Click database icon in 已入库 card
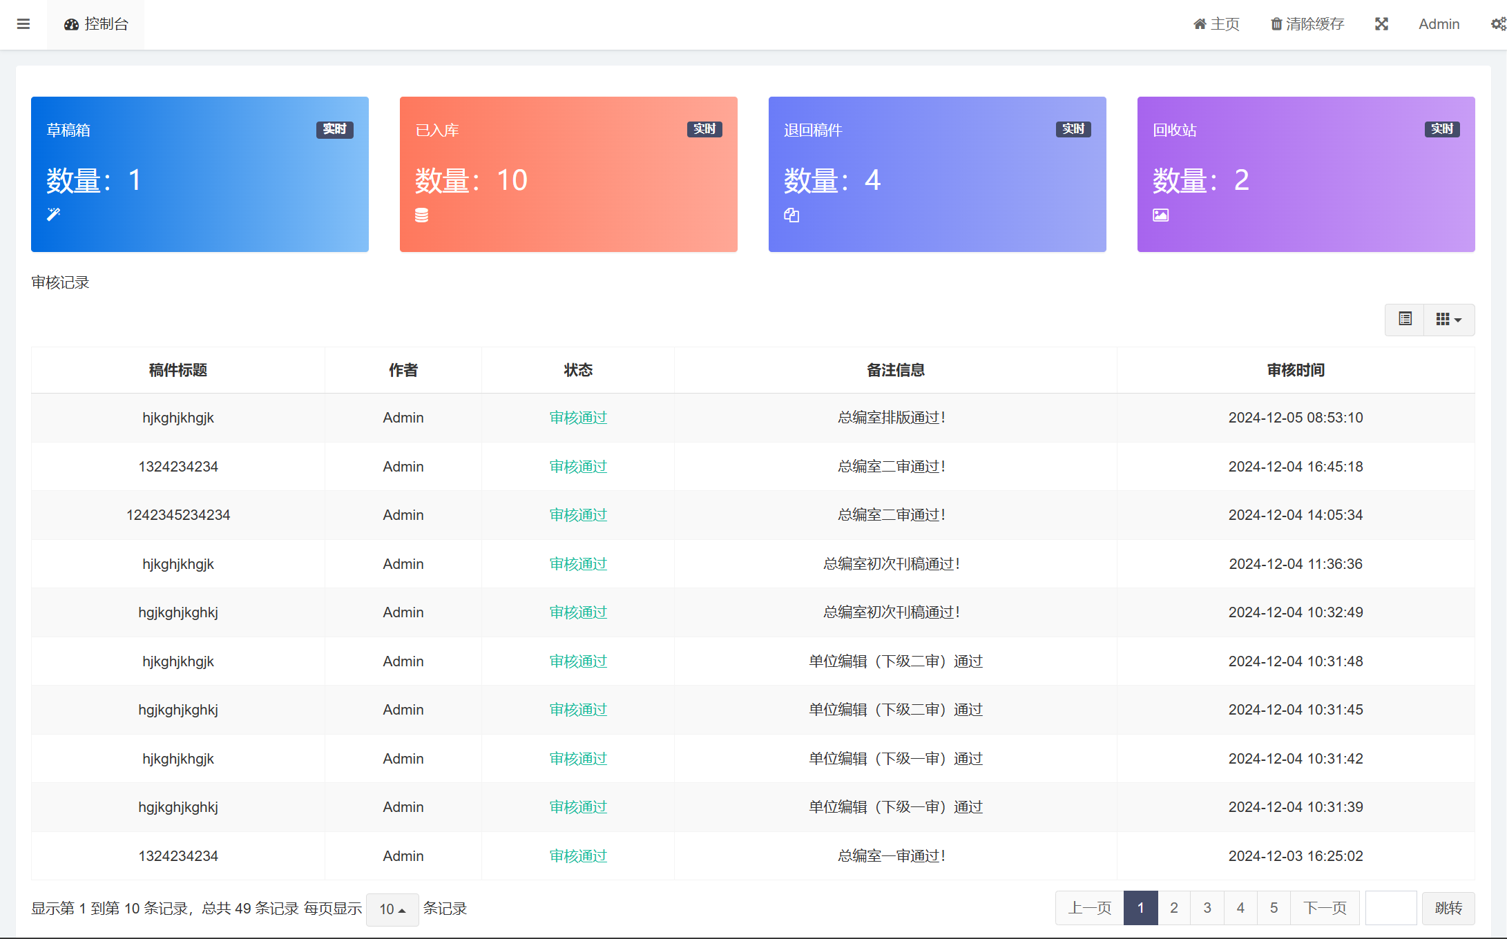 point(421,215)
